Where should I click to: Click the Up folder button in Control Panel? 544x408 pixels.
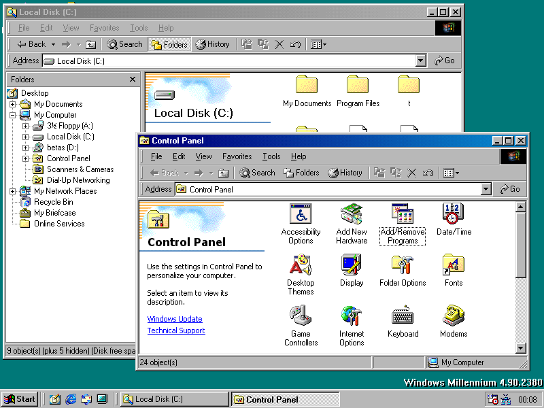(x=223, y=173)
